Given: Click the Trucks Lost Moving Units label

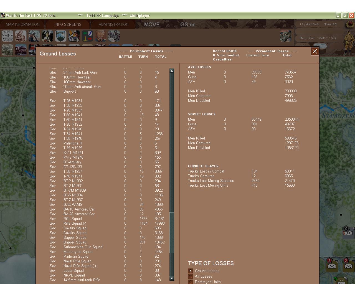Looking at the screenshot, I should (x=208, y=185).
